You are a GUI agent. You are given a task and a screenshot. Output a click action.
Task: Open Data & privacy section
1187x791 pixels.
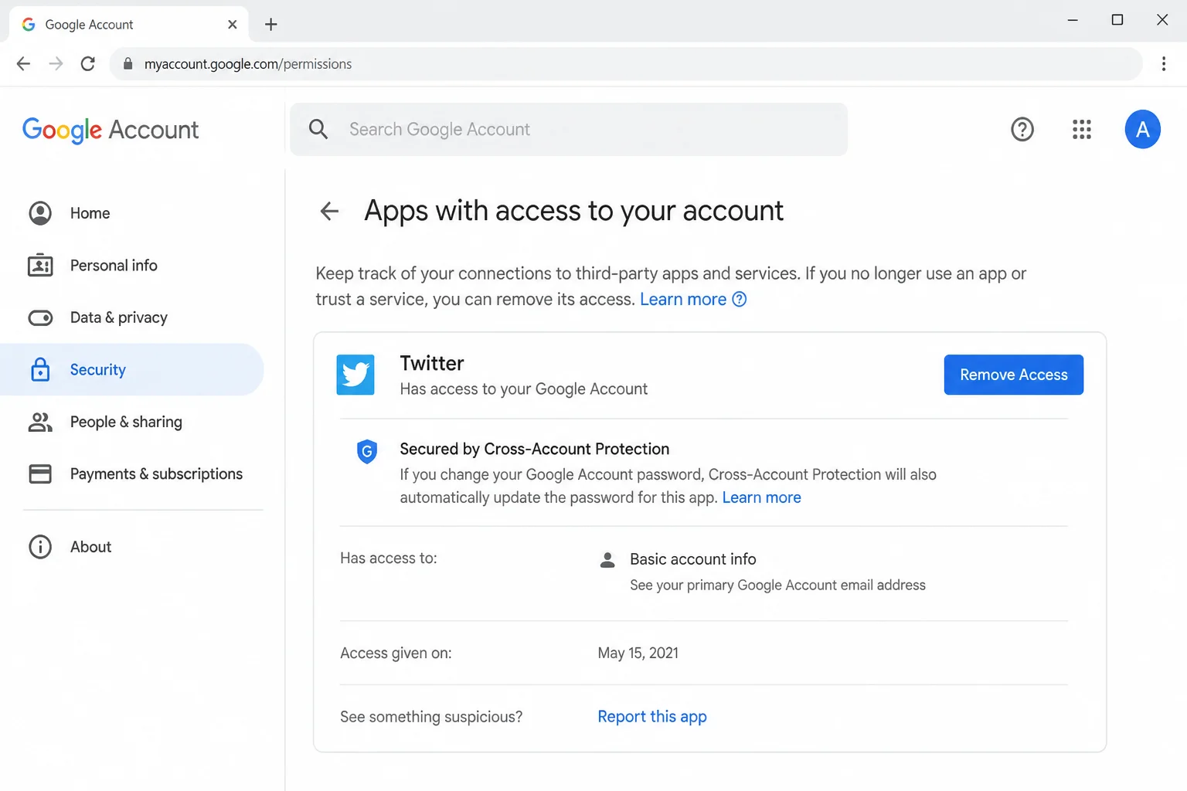[131, 317]
